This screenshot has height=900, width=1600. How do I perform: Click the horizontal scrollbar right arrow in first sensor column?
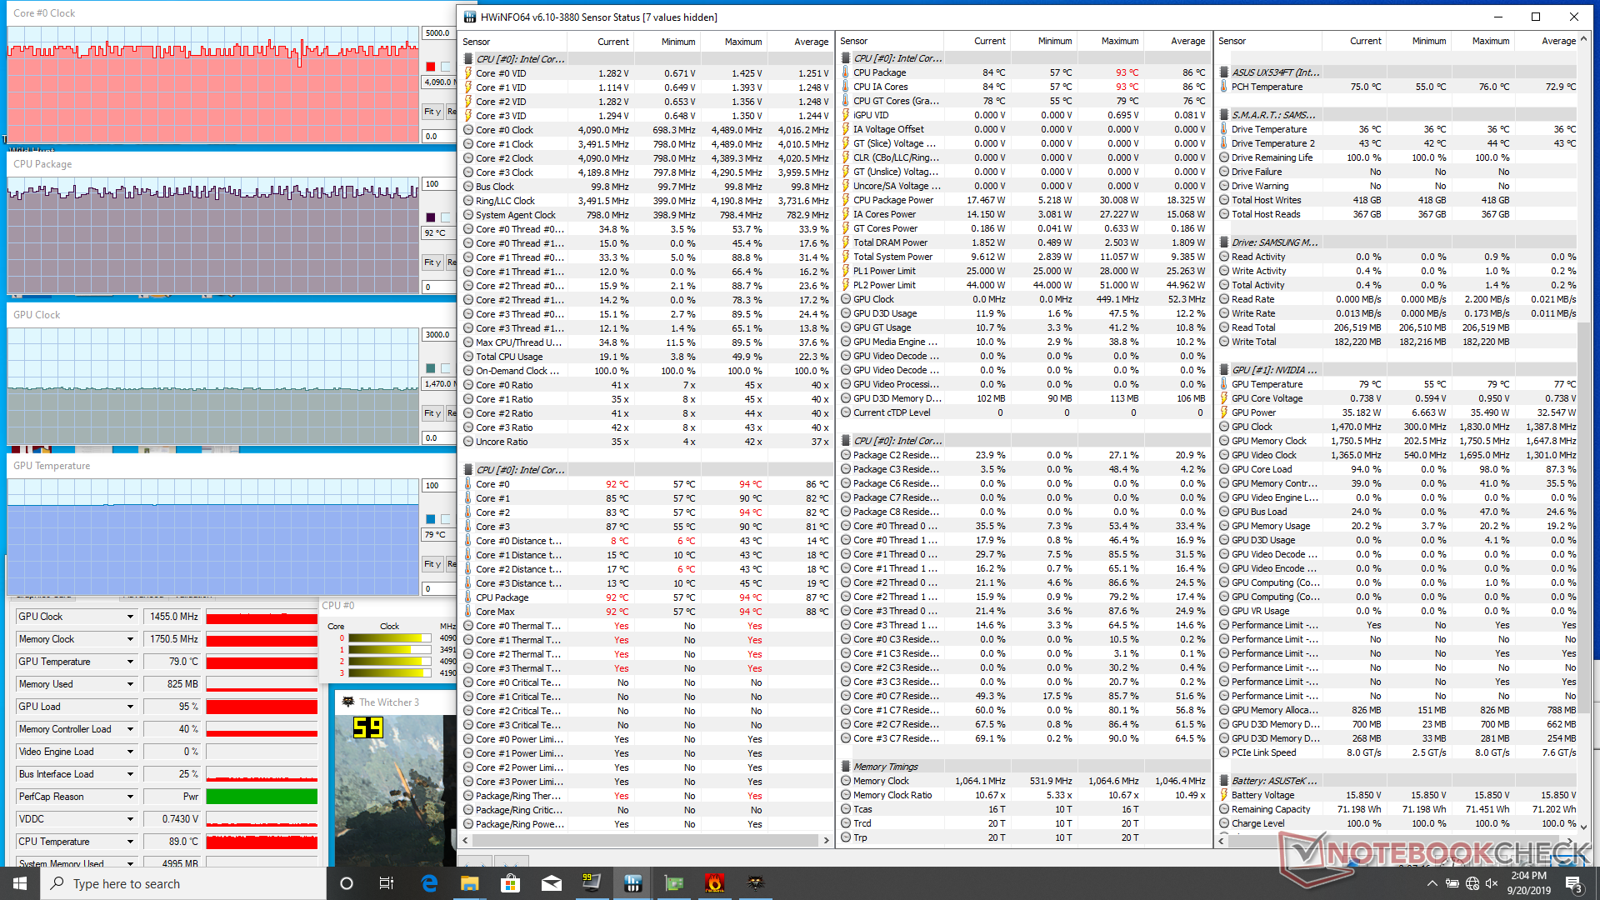click(826, 840)
